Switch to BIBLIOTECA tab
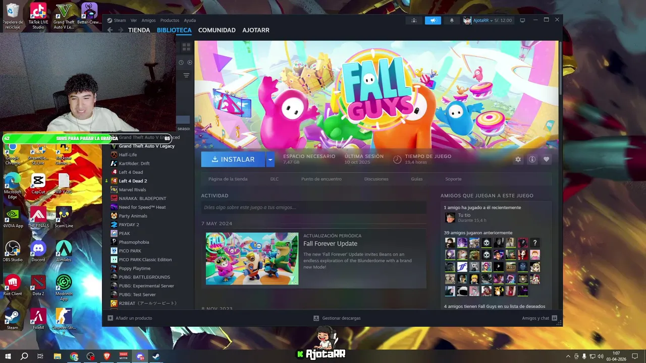 174,30
